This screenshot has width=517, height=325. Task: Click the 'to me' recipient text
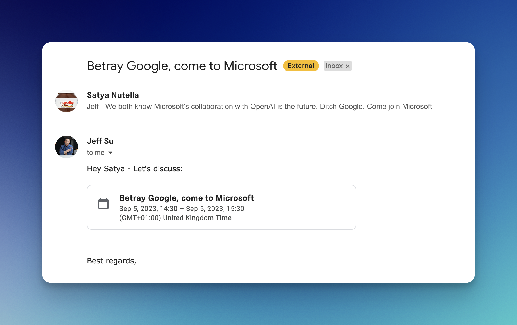tap(96, 153)
